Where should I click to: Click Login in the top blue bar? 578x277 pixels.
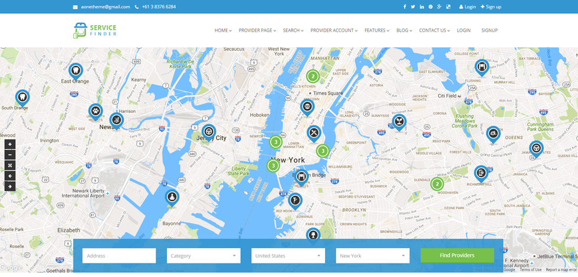[467, 6]
